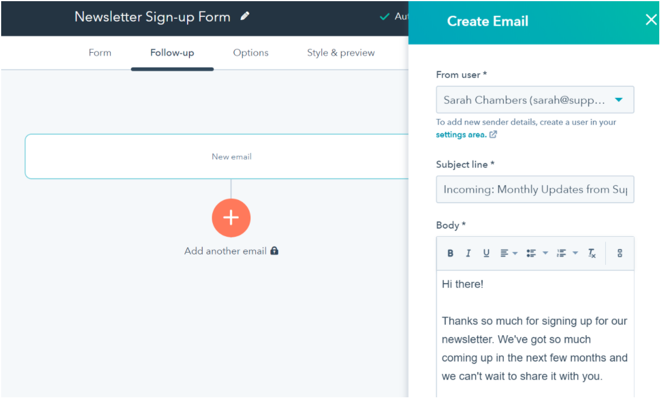Click the external link icon beside settings area
Viewport: 671px width, 402px height.
493,135
